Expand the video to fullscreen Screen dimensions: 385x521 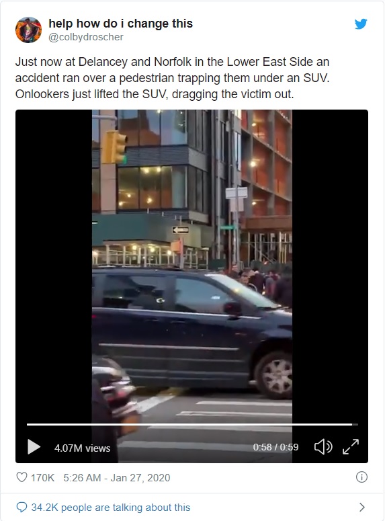point(351,447)
